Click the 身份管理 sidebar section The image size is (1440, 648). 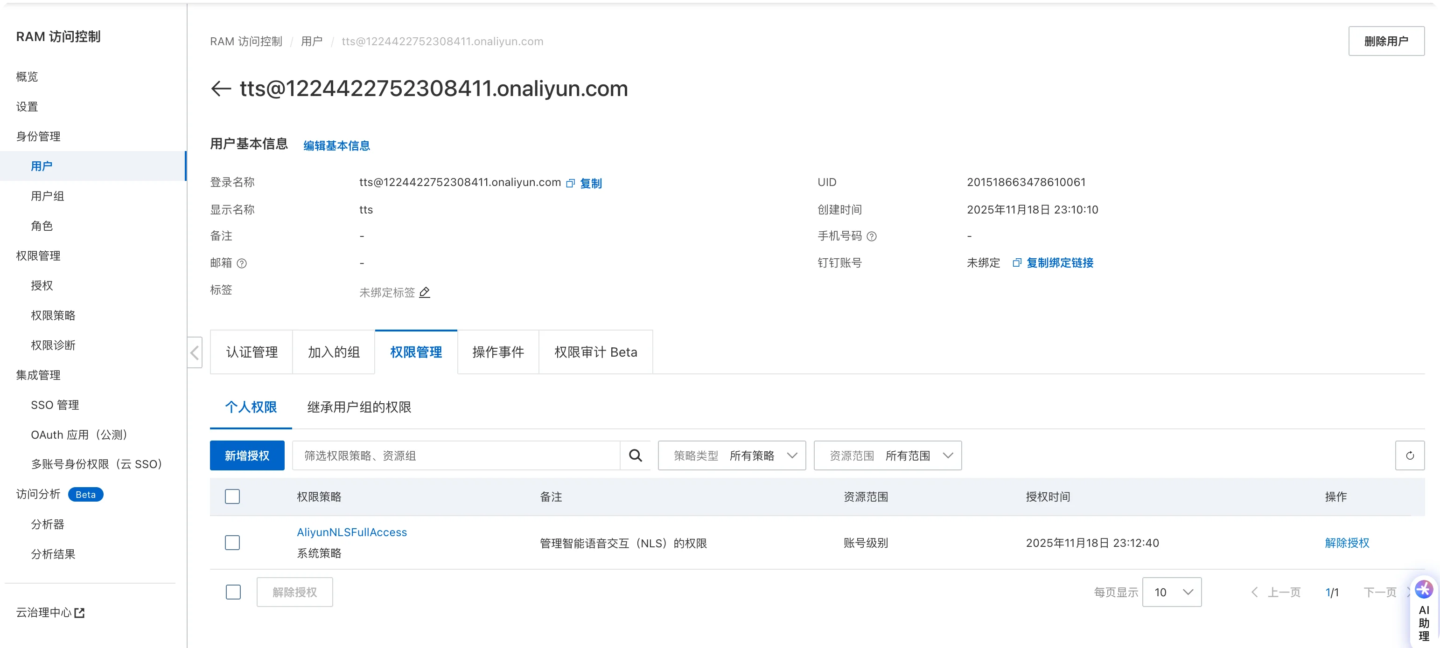(38, 136)
